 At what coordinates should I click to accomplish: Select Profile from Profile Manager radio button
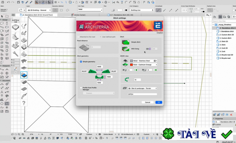(x=81, y=88)
